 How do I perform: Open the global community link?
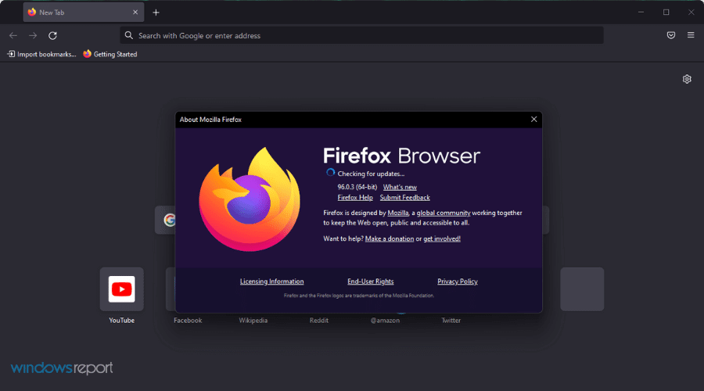pos(444,213)
